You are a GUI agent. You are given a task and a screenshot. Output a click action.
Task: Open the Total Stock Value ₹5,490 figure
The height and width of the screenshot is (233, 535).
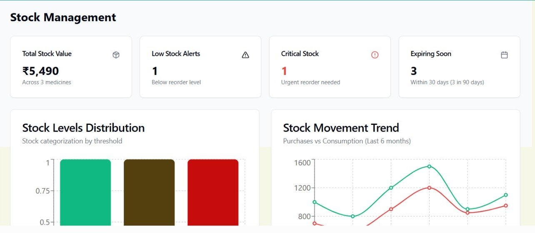(x=40, y=71)
